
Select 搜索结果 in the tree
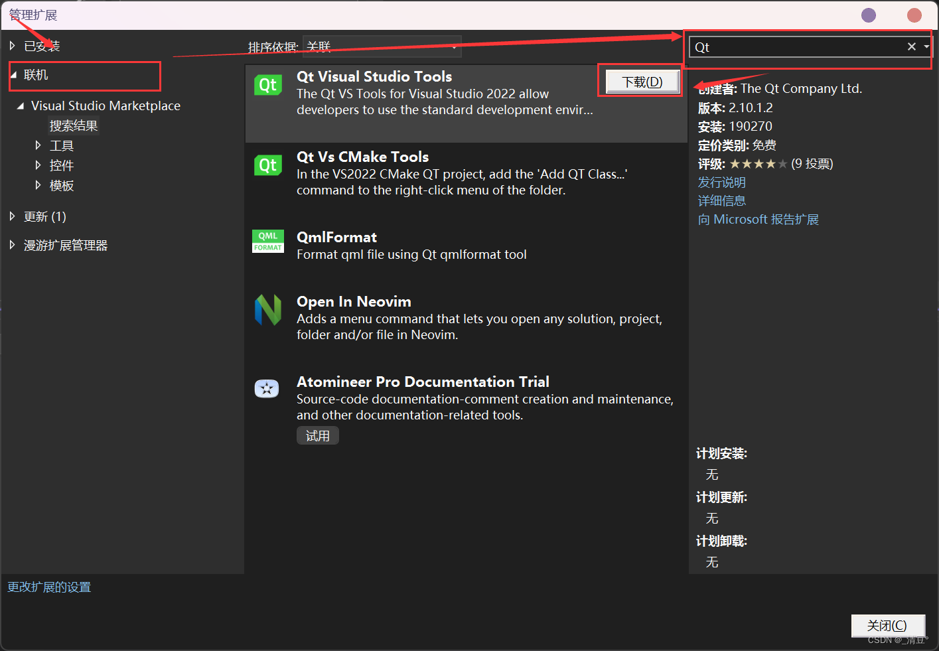pyautogui.click(x=74, y=125)
